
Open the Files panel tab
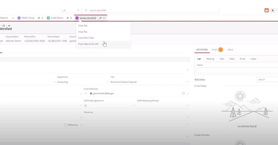(214, 50)
